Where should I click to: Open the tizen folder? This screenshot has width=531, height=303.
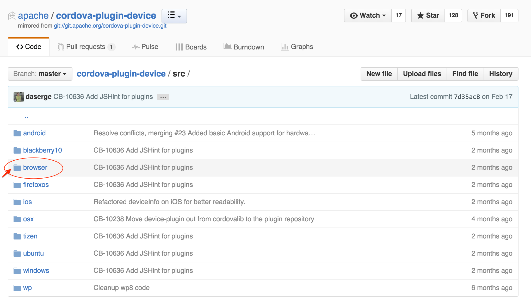tap(30, 236)
